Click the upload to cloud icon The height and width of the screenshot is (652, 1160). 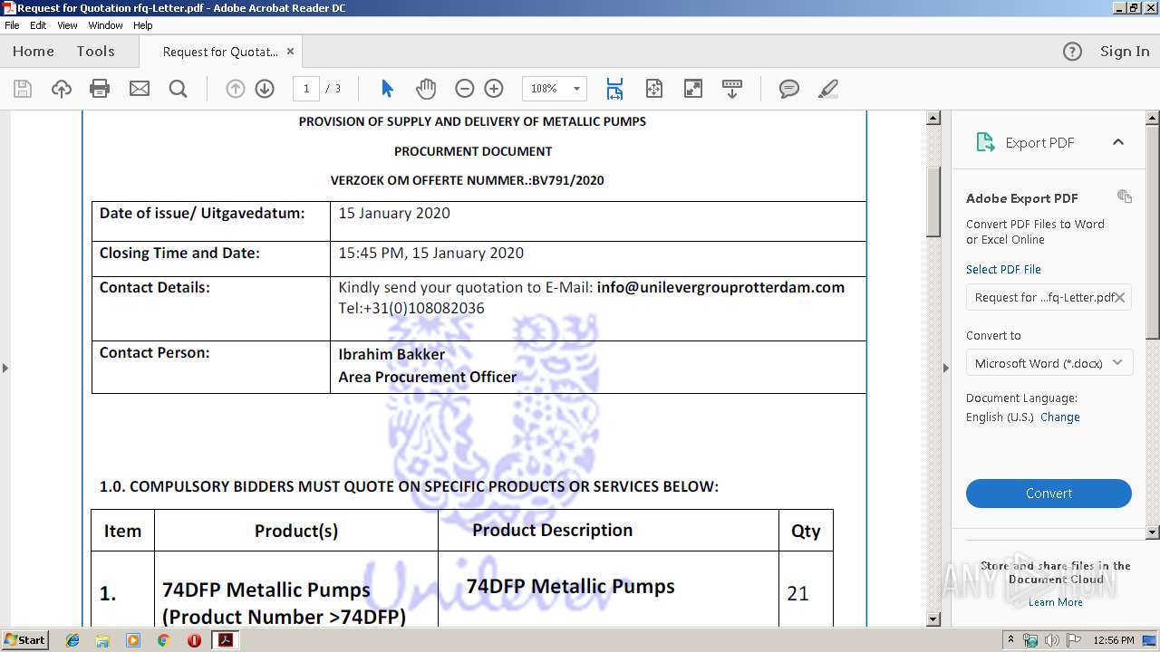(x=62, y=89)
